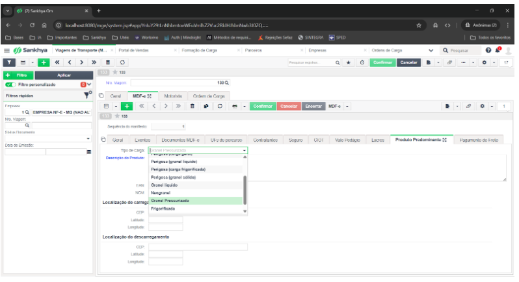Click the Encerrar button
The width and height of the screenshot is (519, 282).
[x=313, y=107]
